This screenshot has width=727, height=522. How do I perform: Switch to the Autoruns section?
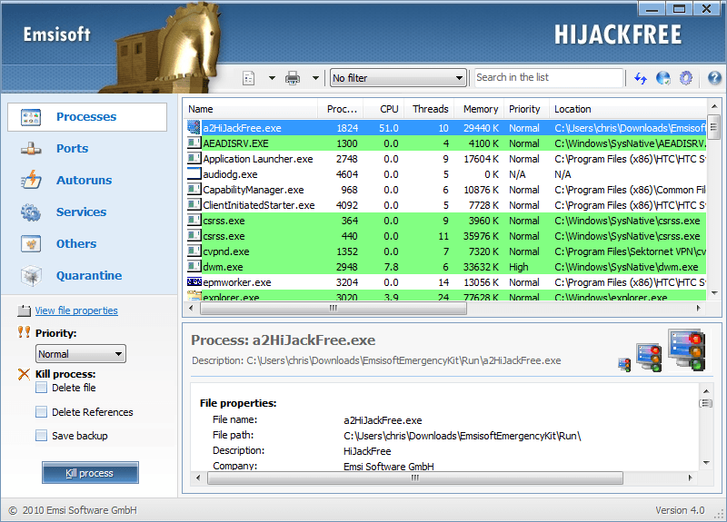click(x=84, y=181)
